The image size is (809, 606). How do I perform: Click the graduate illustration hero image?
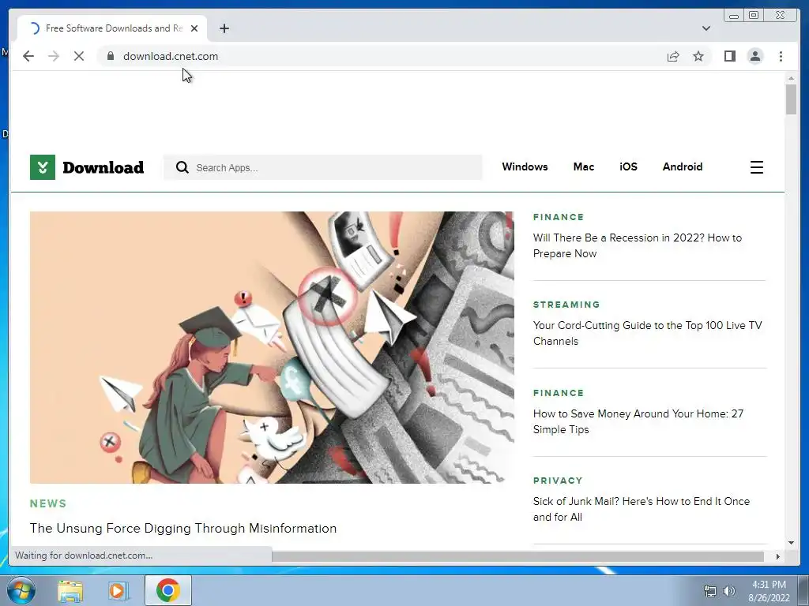click(x=272, y=347)
